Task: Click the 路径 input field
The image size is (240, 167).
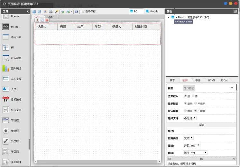Action: (208, 131)
